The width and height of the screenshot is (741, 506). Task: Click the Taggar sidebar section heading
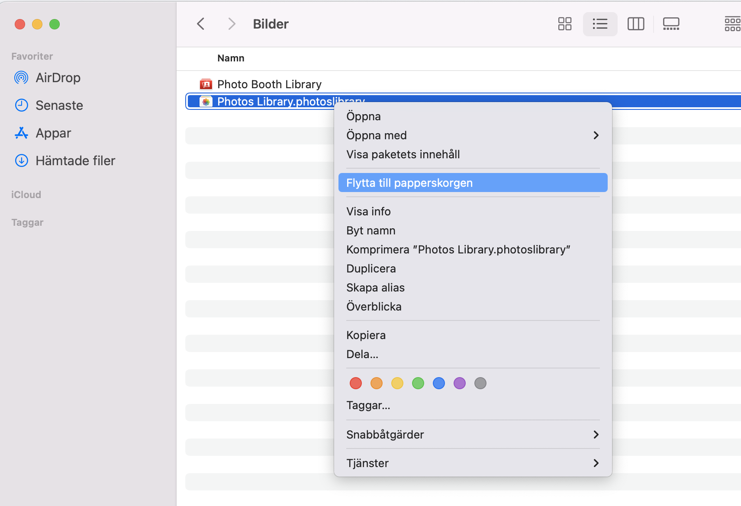pos(27,222)
